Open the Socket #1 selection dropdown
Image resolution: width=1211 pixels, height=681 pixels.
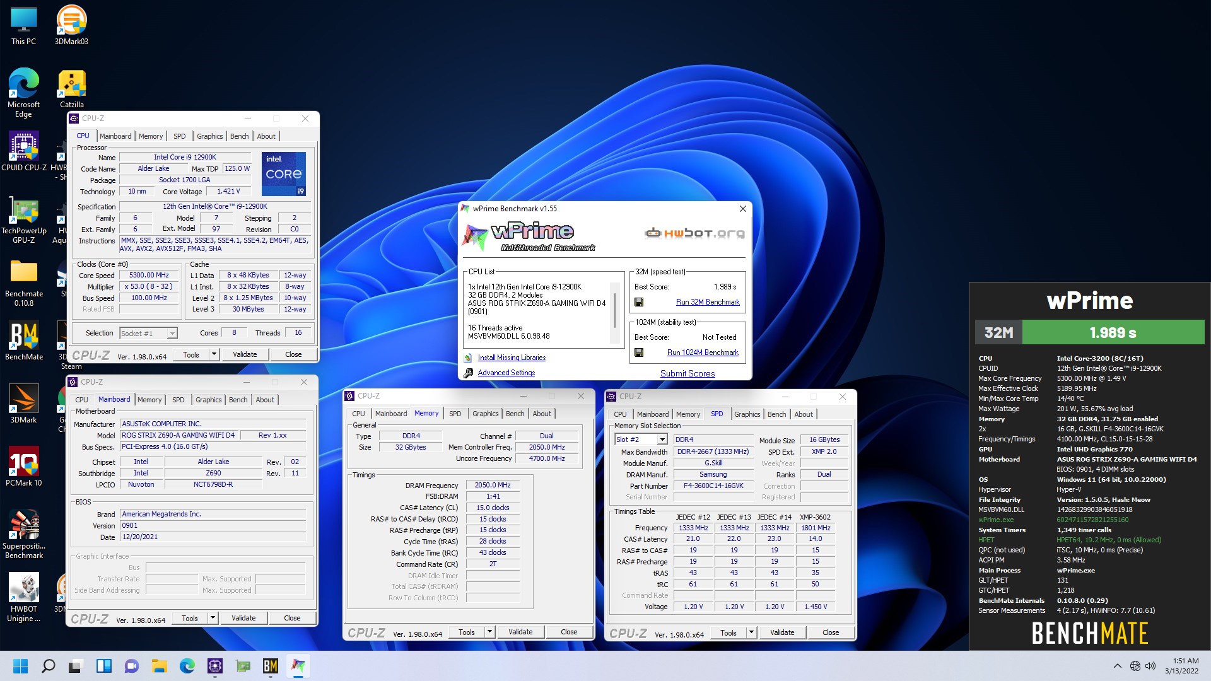[x=172, y=334]
